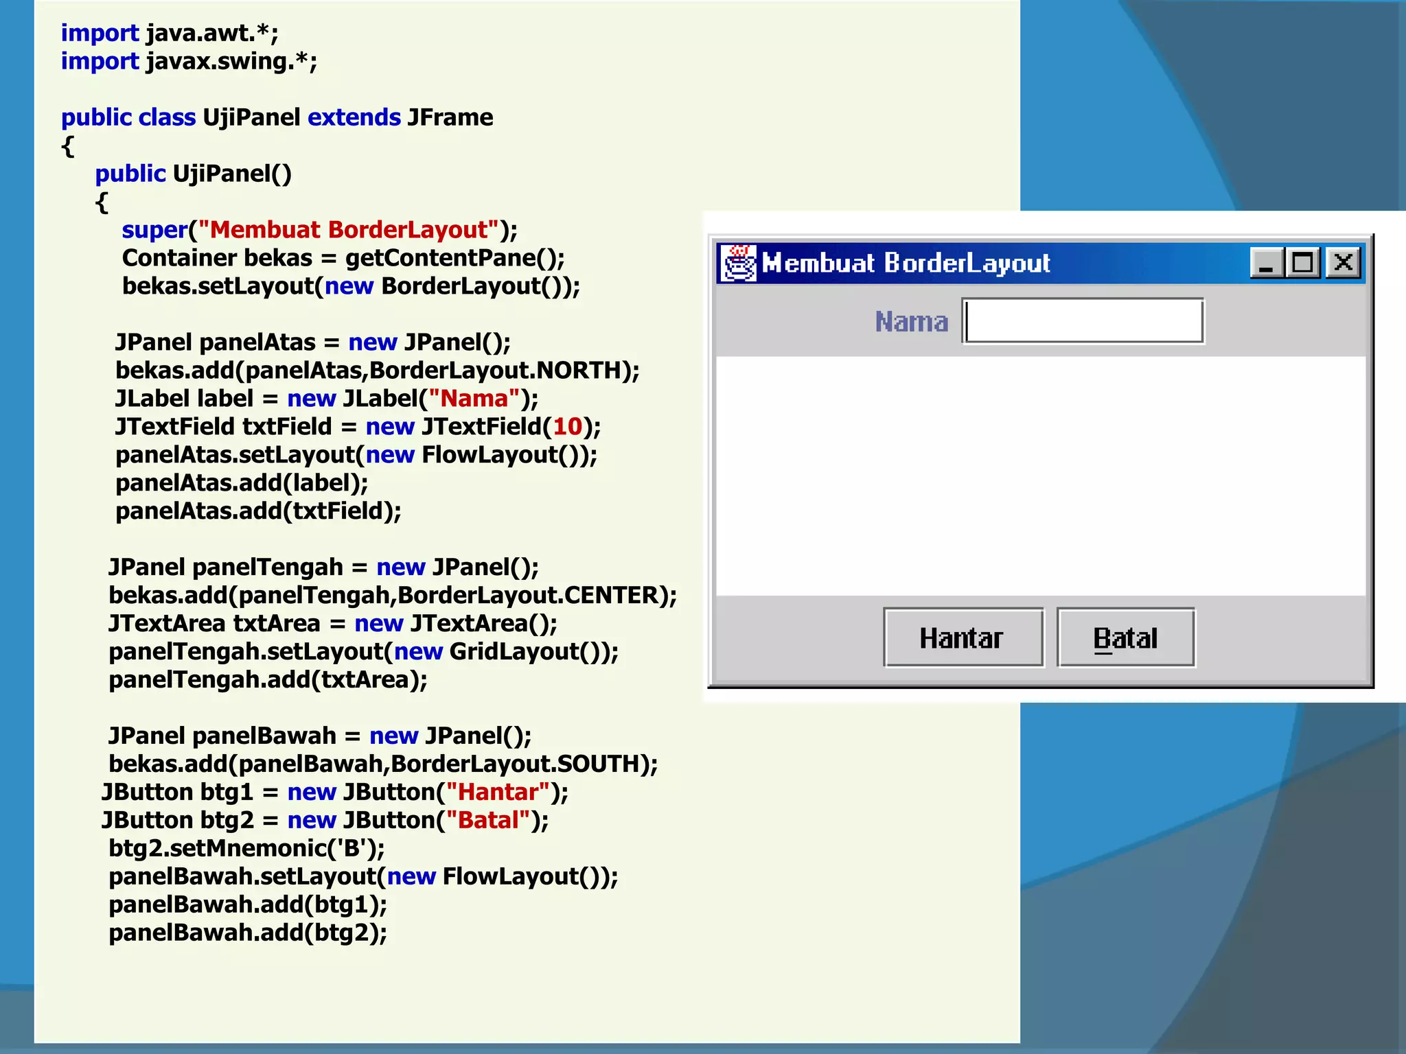The width and height of the screenshot is (1406, 1054).
Task: Maximize the Membuat BorderLayout window
Action: click(1303, 263)
